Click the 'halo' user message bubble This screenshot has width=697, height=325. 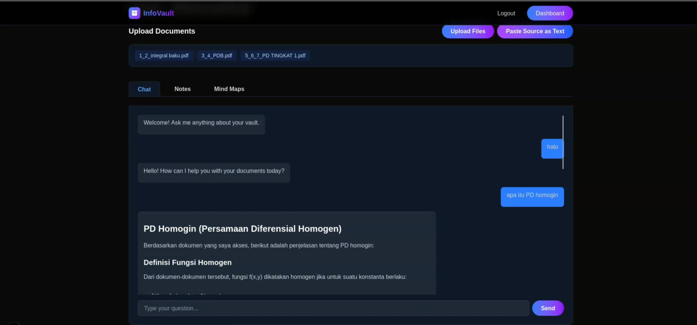(552, 149)
